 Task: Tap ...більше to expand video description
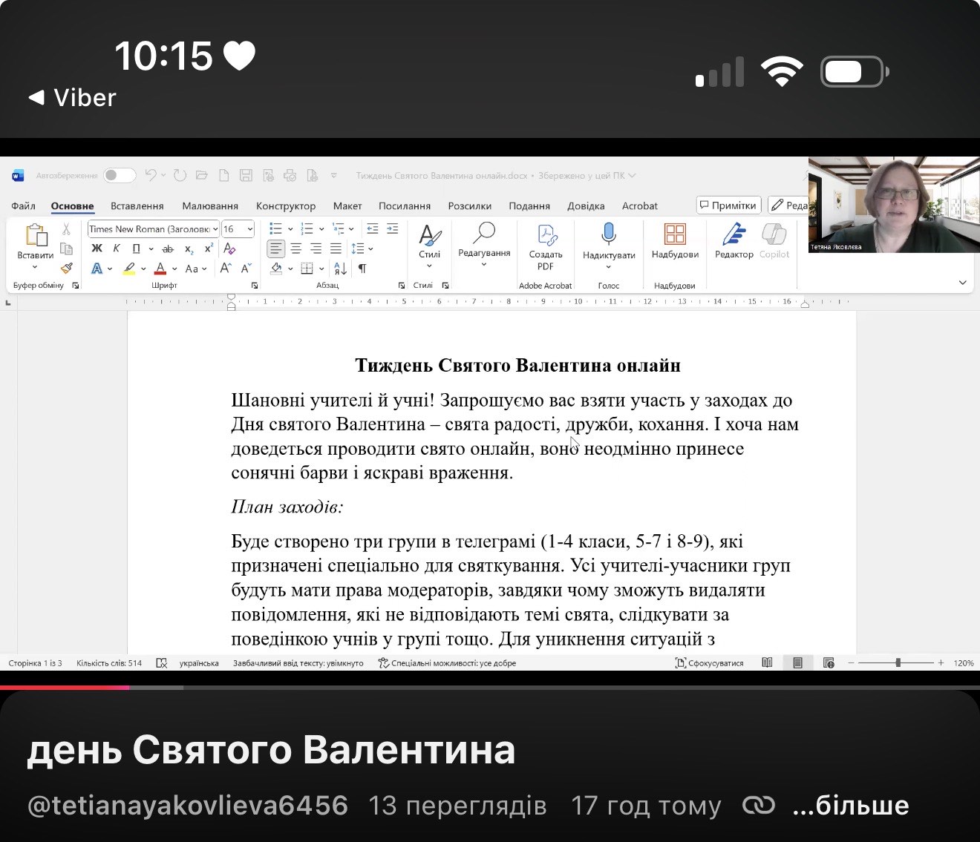(850, 805)
